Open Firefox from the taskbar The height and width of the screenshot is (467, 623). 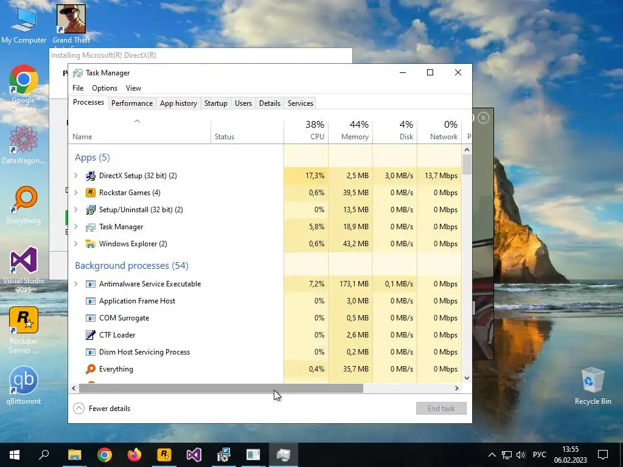[x=134, y=455]
